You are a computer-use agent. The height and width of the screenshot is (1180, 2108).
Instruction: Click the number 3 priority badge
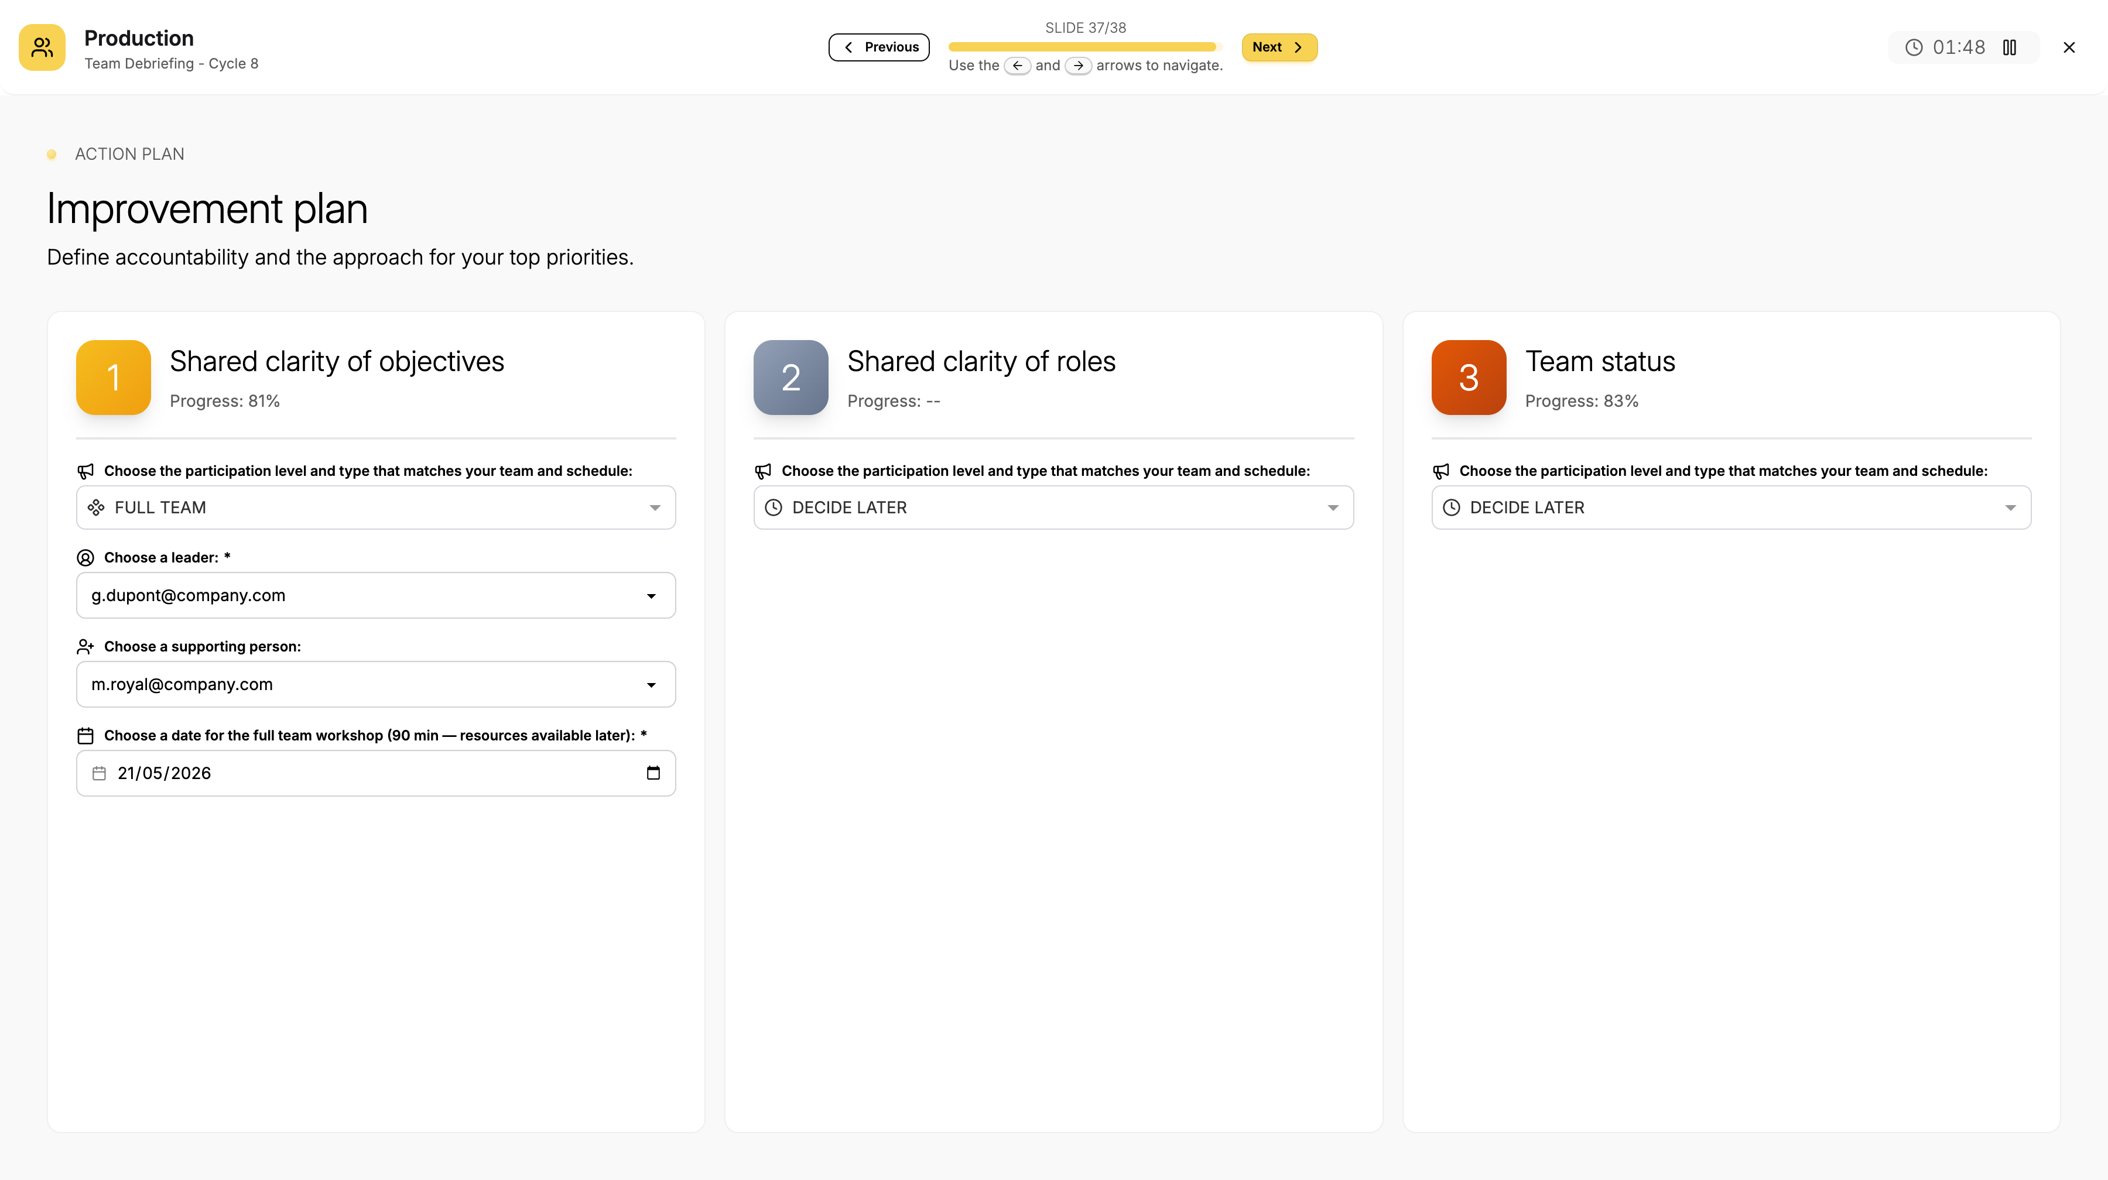[1468, 377]
